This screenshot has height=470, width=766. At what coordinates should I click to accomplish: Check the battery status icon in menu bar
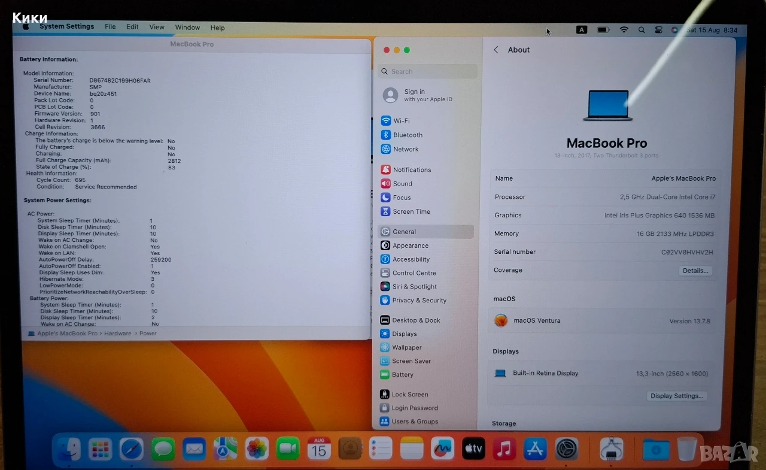click(x=603, y=29)
